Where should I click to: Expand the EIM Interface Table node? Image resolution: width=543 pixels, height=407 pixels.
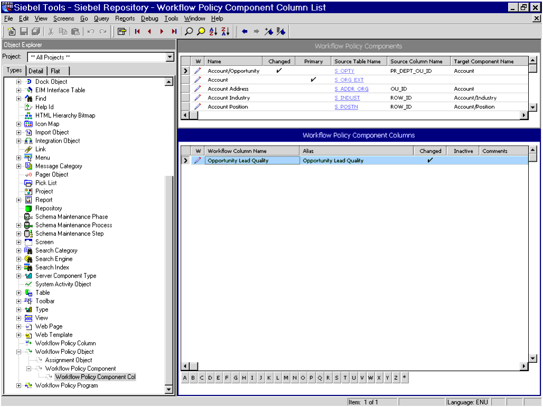18,90
